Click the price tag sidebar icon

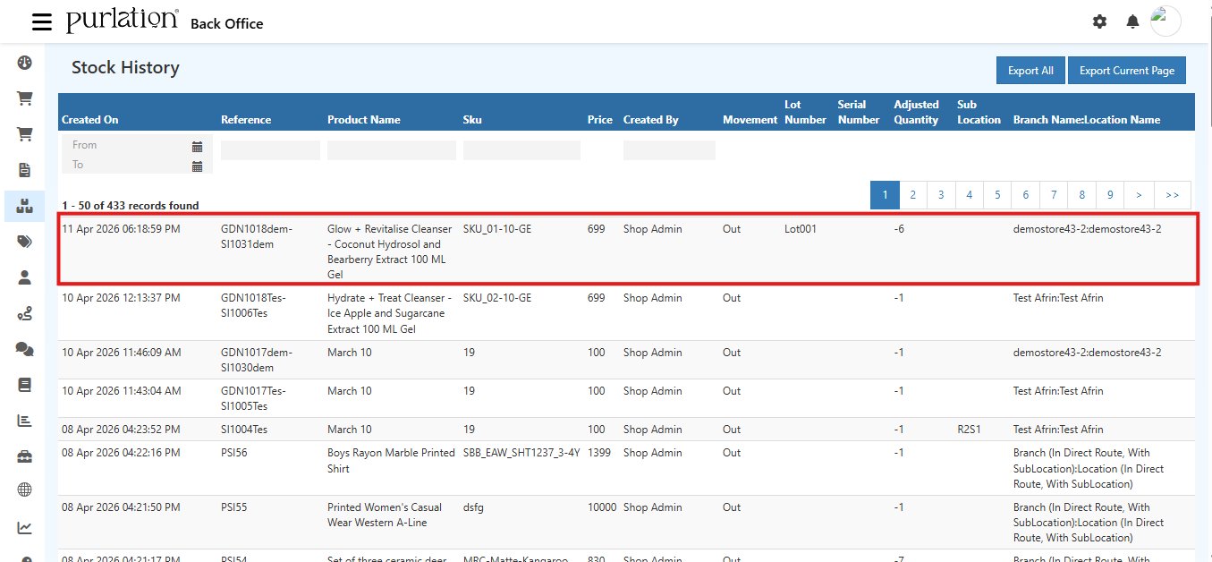24,242
